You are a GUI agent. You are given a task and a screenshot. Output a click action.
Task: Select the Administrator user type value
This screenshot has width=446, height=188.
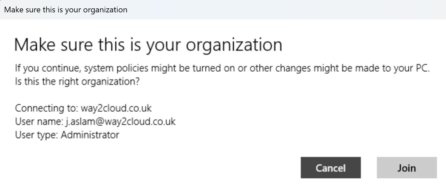(x=90, y=135)
